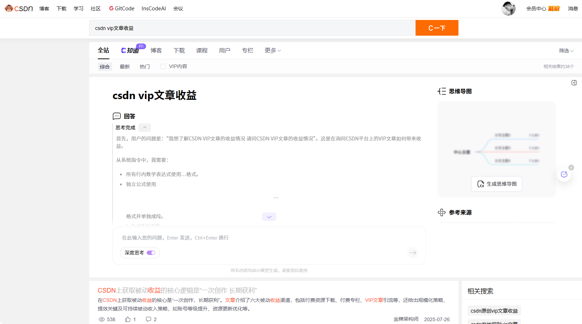Disable the 深度思考 deep-thinking toggle
The height and width of the screenshot is (324, 582).
tap(151, 253)
